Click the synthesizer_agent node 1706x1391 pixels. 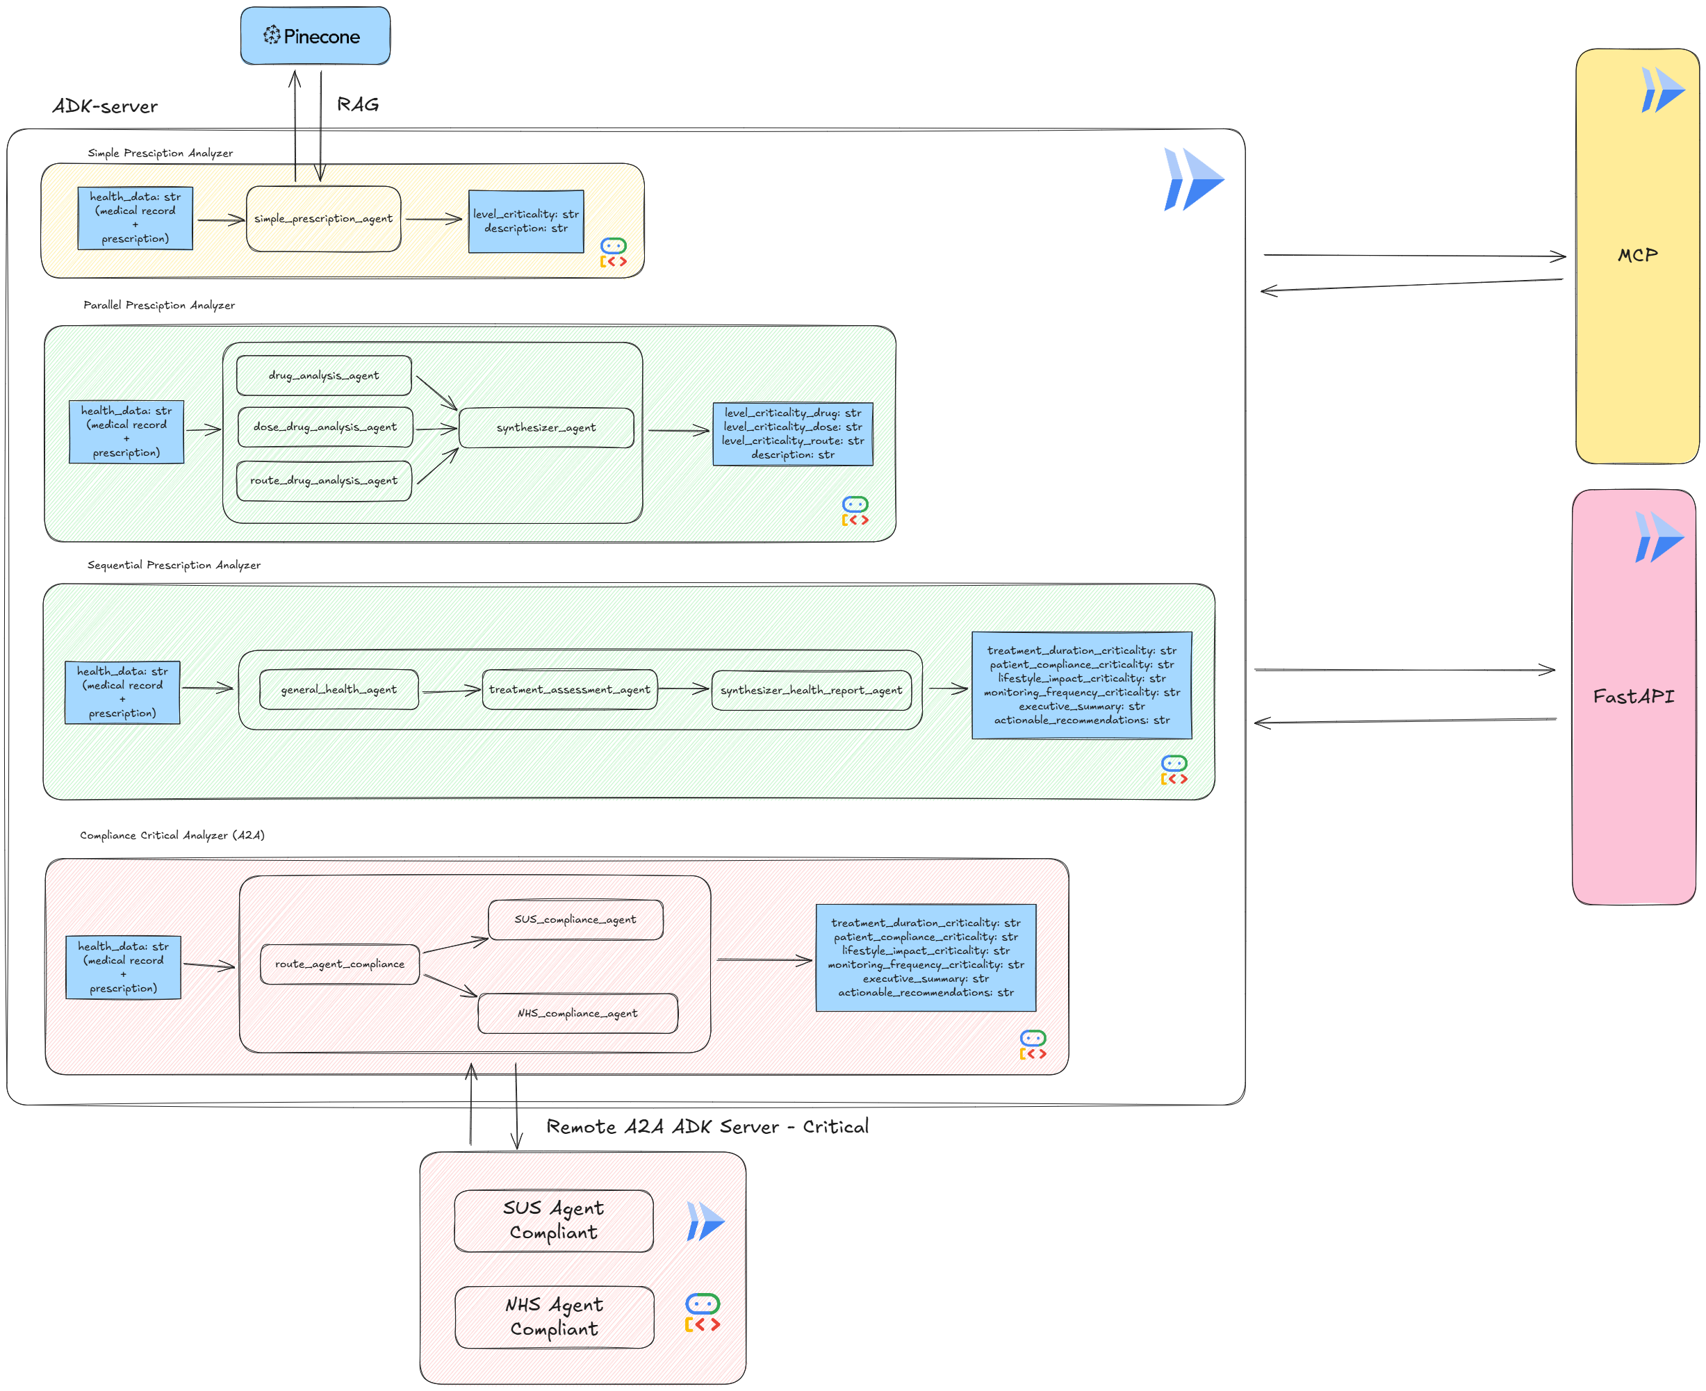pyautogui.click(x=546, y=428)
